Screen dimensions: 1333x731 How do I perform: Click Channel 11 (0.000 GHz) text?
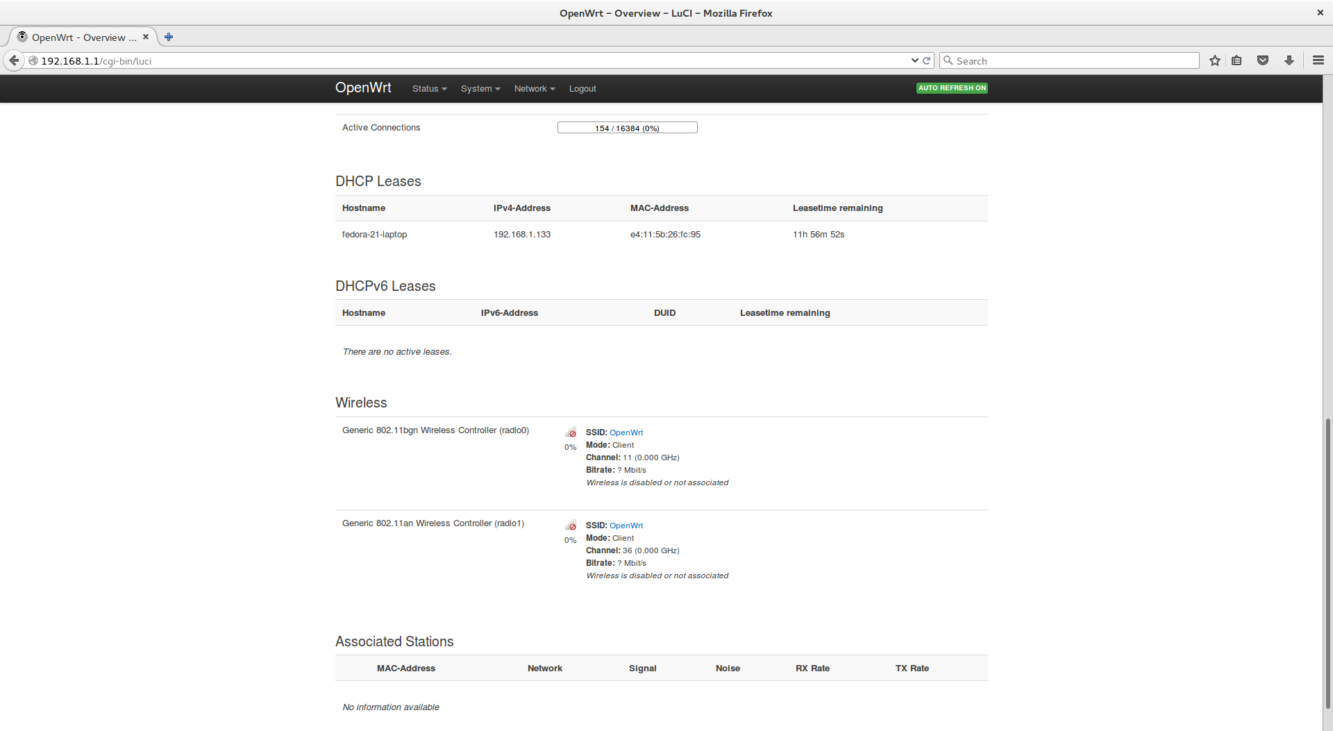[x=632, y=457]
